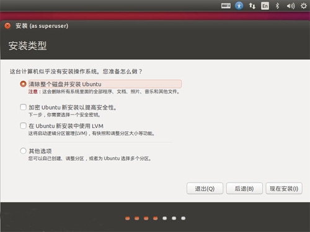Screen dimensions: 310x232
Task: Click the 现在安装(I) button
Action: (x=284, y=189)
